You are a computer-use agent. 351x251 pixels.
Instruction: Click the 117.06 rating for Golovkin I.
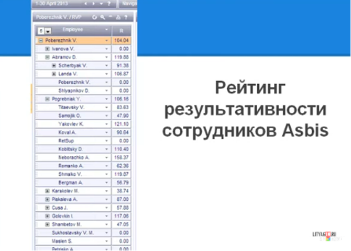(122, 216)
